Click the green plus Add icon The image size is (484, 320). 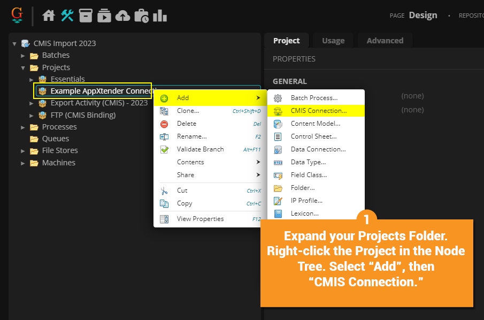coord(164,98)
